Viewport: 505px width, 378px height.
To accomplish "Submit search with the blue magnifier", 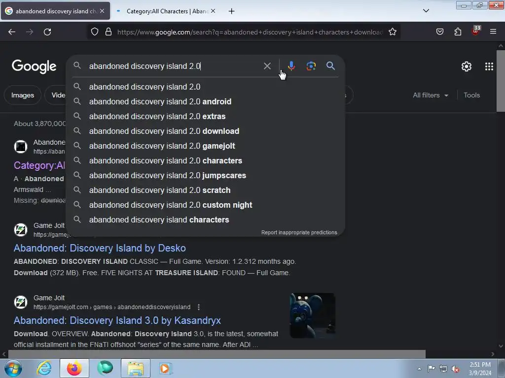I will [x=330, y=66].
